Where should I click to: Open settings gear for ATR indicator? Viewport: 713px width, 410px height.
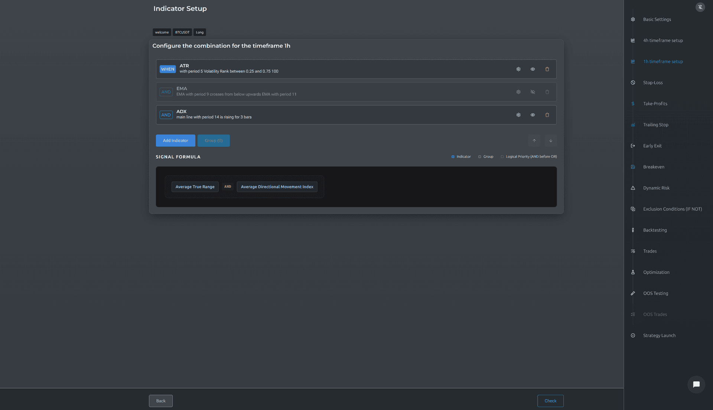point(518,69)
